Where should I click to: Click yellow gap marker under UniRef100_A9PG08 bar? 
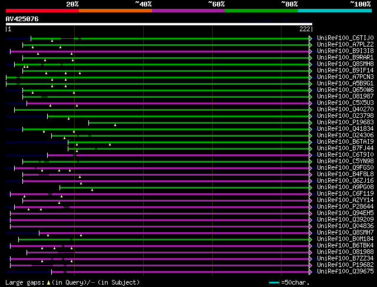92,190
